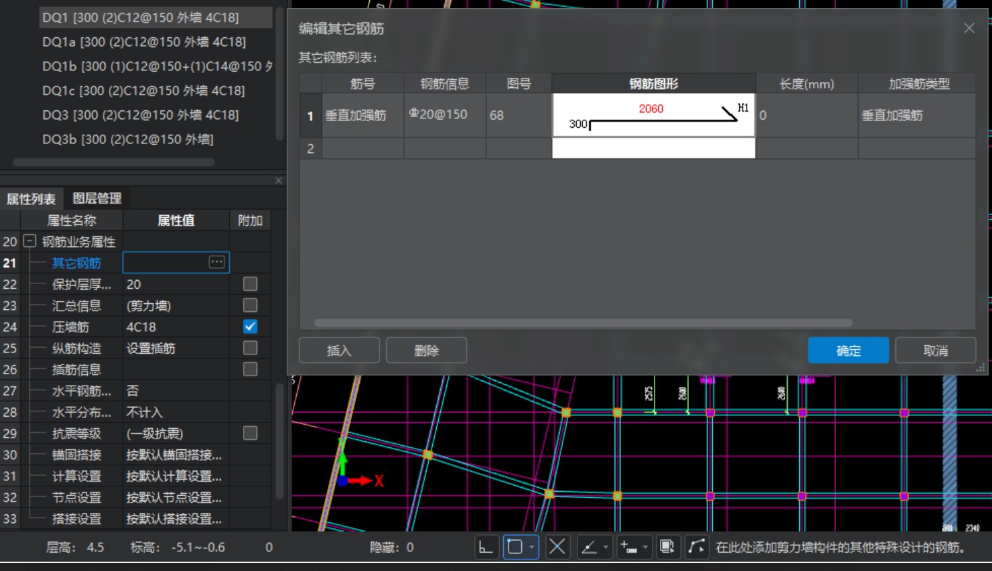Click the 筋号 cell 垂直加强筋
Screen dimensions: 992x571
362,116
